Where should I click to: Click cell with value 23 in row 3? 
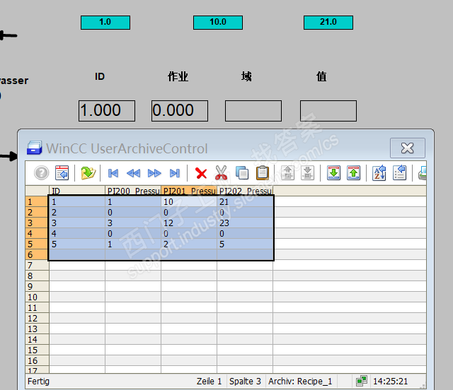(245, 223)
